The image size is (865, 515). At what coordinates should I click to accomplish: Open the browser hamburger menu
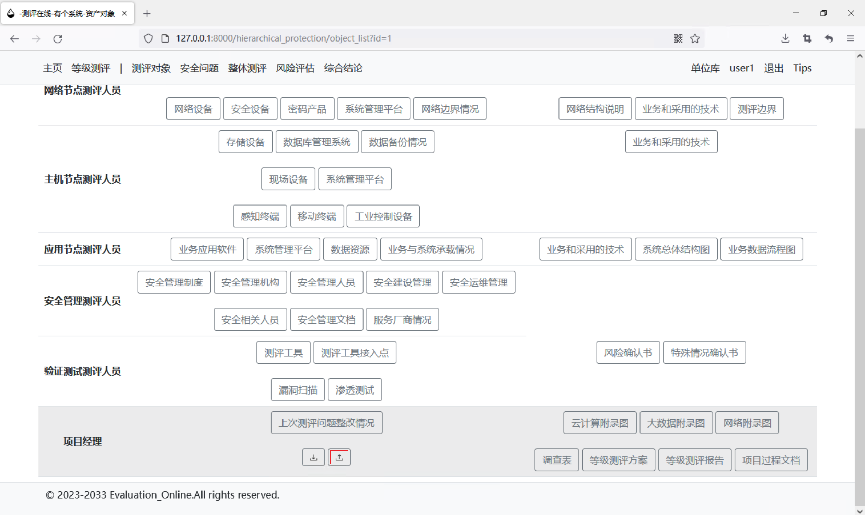[851, 38]
